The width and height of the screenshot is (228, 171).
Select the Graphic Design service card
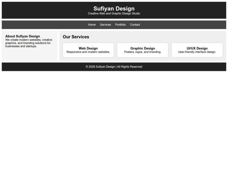point(143,50)
